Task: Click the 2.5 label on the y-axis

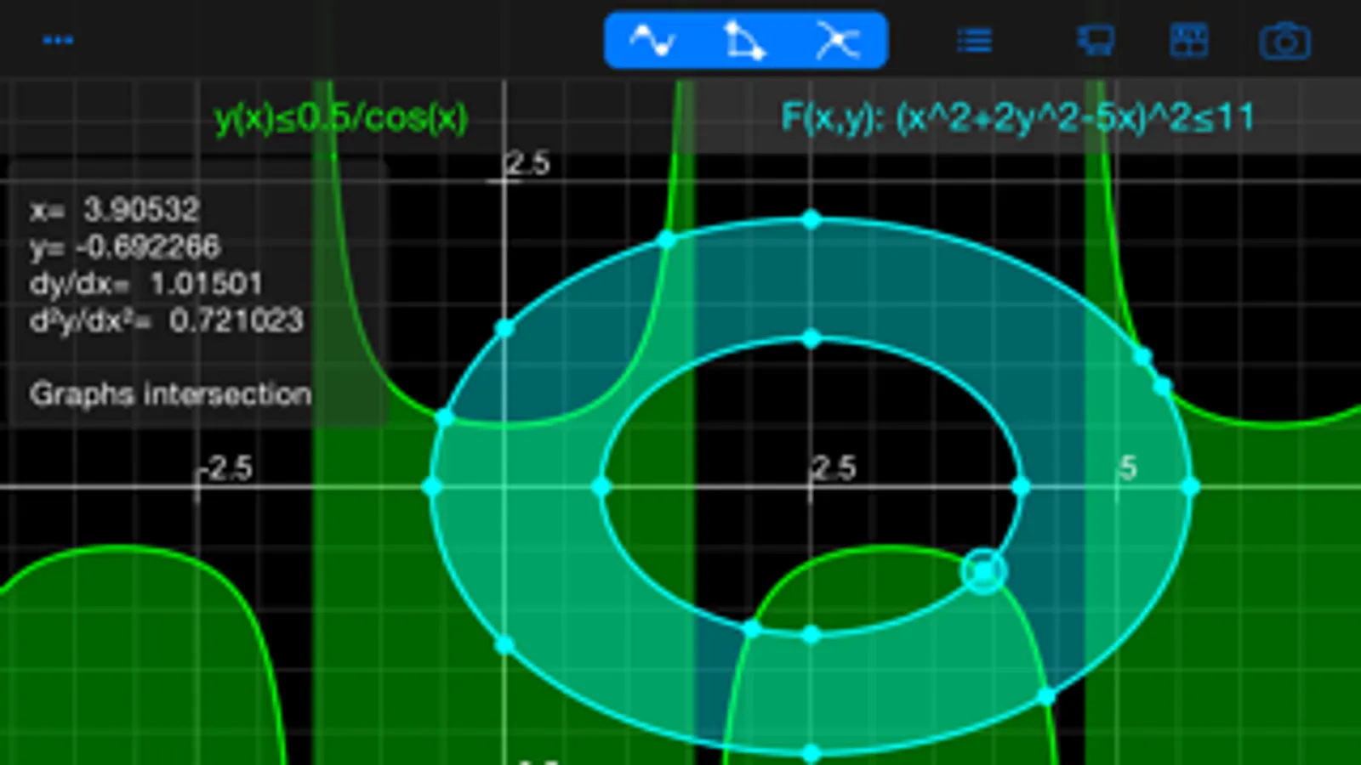Action: coord(528,162)
